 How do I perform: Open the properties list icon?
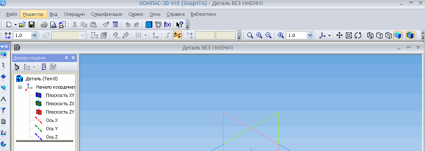click(x=115, y=25)
